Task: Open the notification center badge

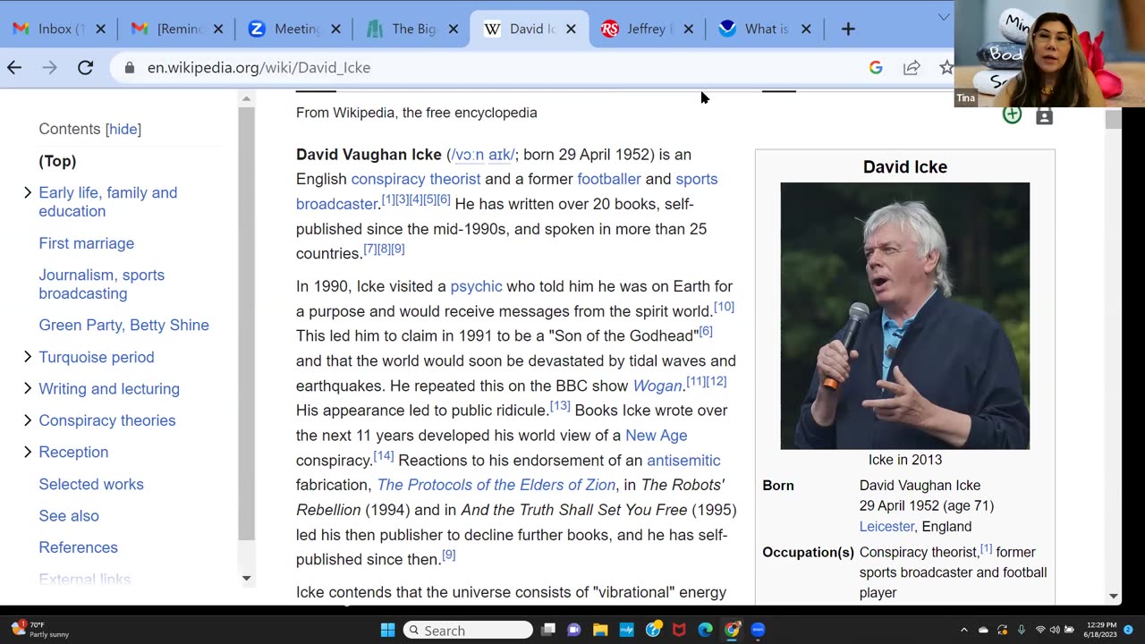Action: [1128, 630]
